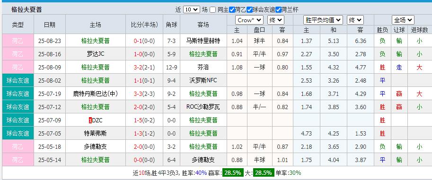The height and width of the screenshot is (180, 432).
Task: Expand the 胜平负均值 dropdown
Action: (x=323, y=20)
